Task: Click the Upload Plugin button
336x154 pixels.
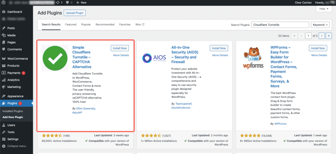Action: tap(74, 13)
